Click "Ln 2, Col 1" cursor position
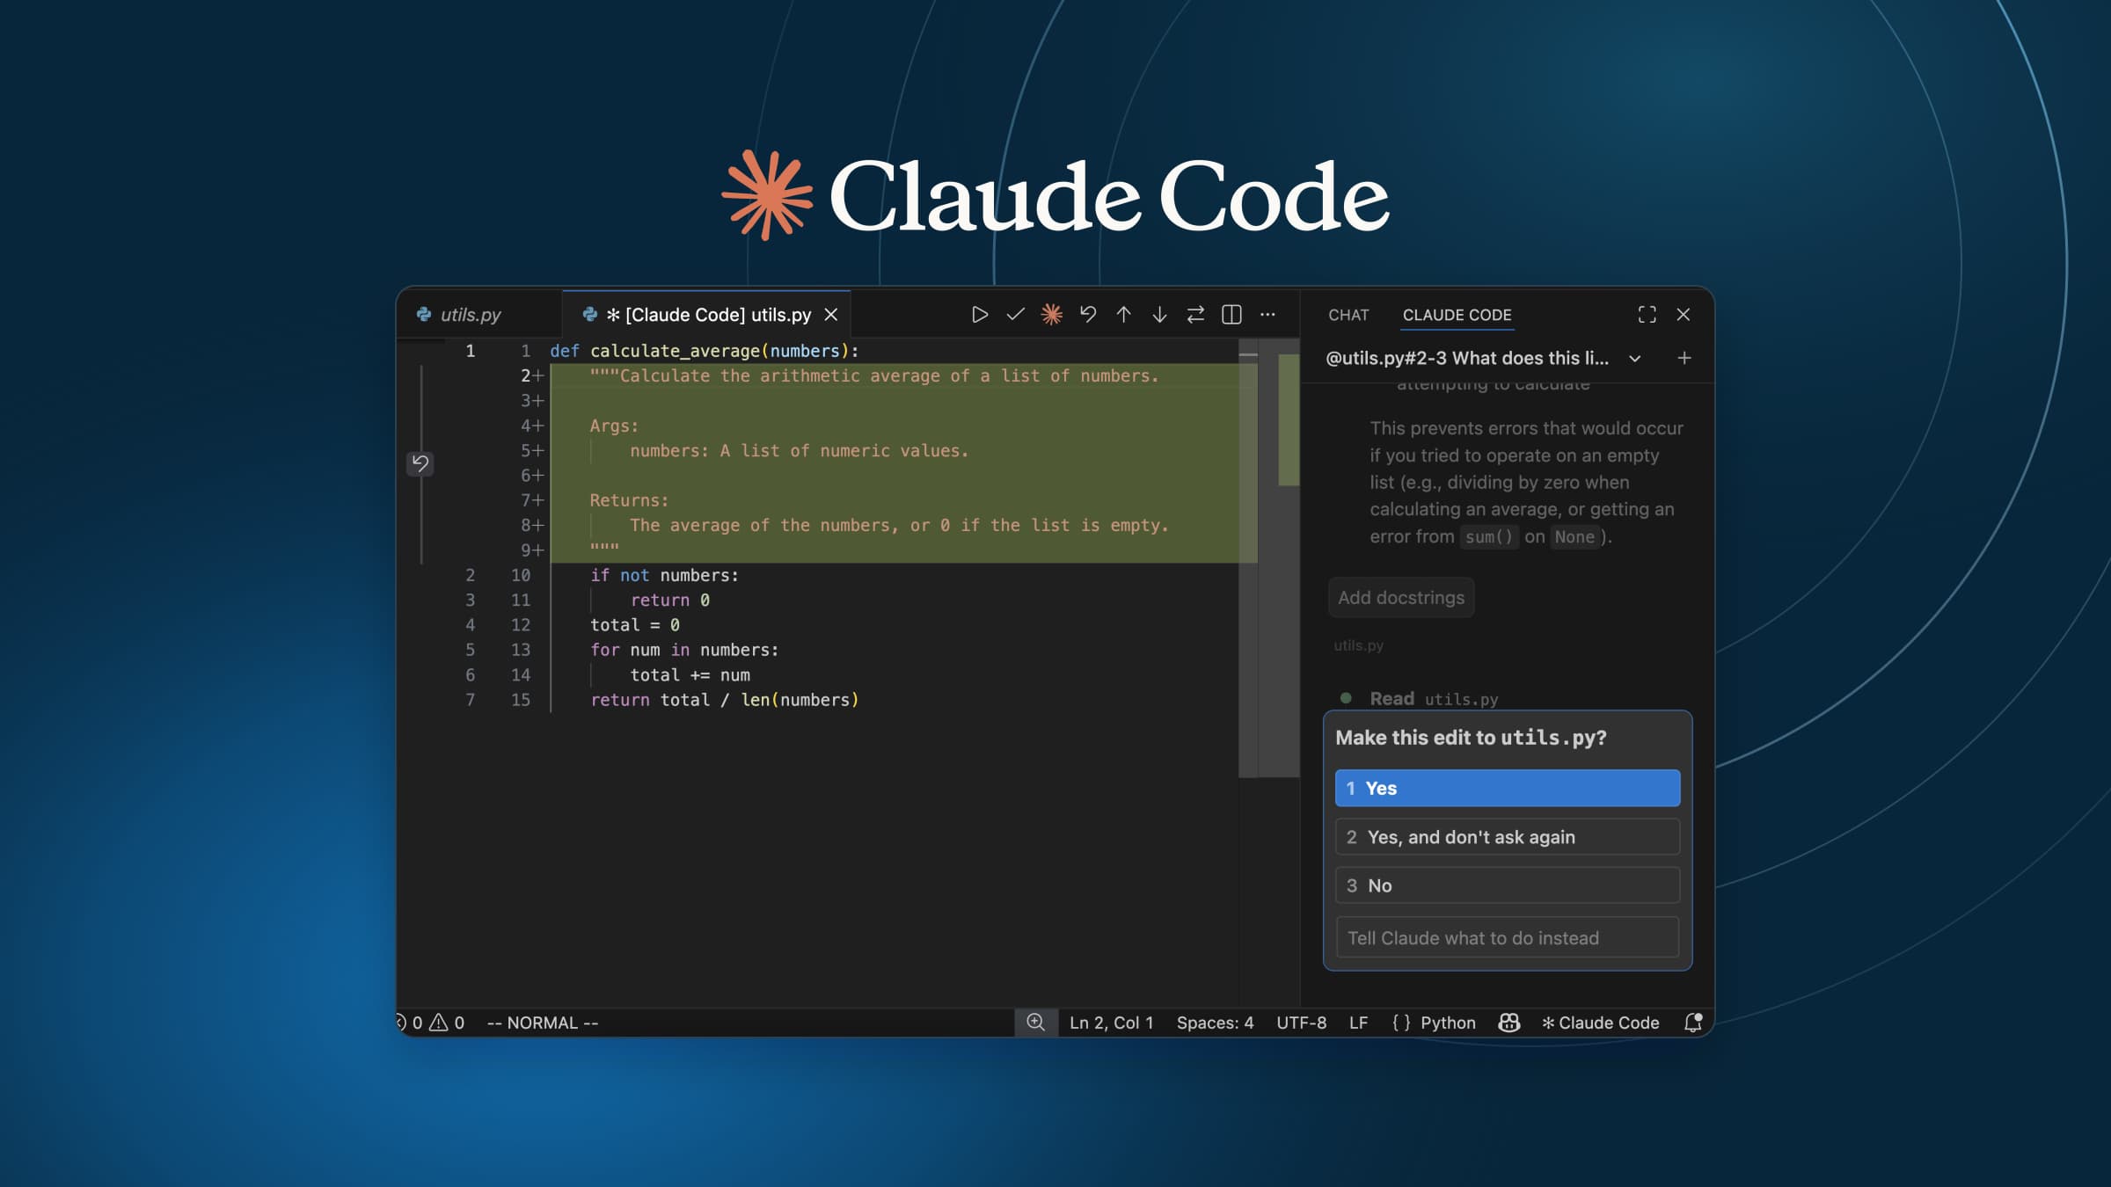 1111,1023
